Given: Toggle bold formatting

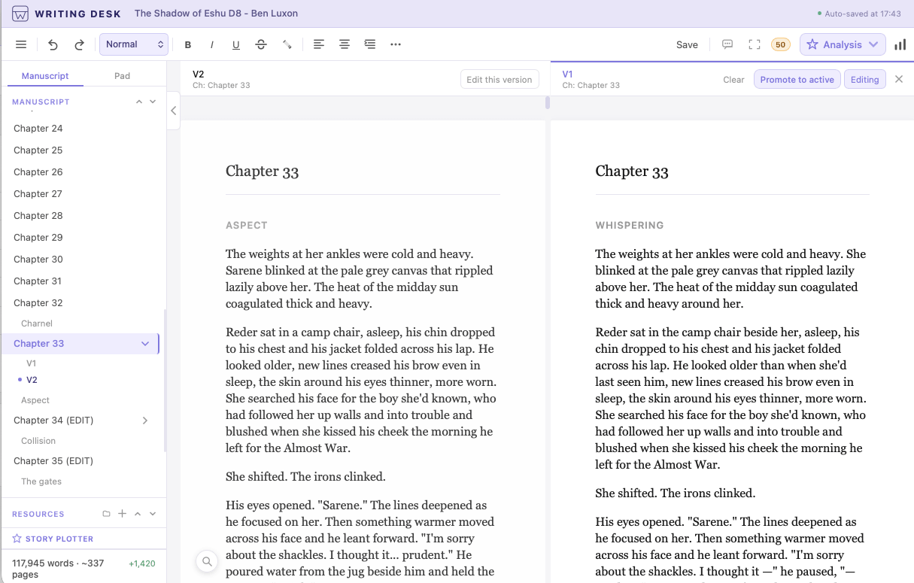Looking at the screenshot, I should (188, 45).
